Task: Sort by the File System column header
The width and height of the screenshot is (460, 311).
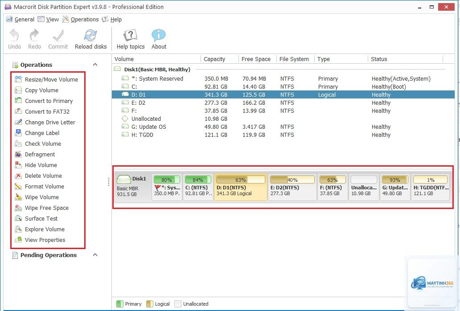Action: 296,59
